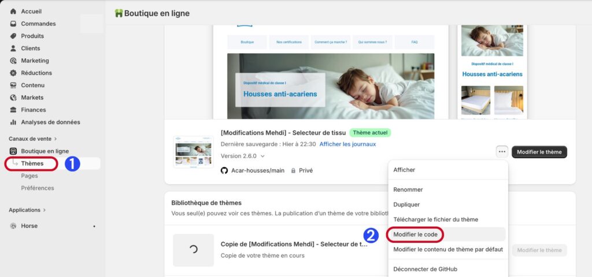Click Boutique link in preview navigation
592x277 pixels.
coord(247,42)
